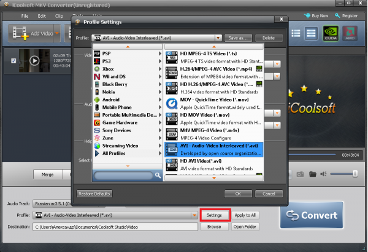Click Apply to All button
The width and height of the screenshot is (368, 252).
tap(245, 215)
